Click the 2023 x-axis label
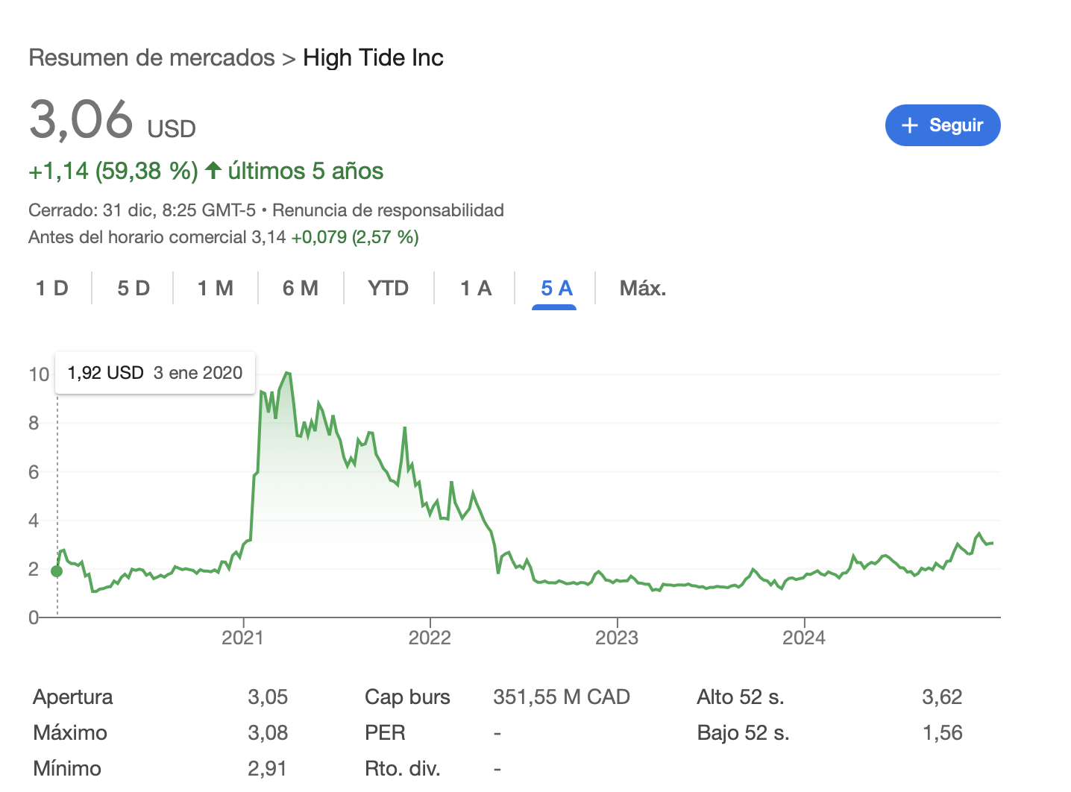 coord(617,638)
